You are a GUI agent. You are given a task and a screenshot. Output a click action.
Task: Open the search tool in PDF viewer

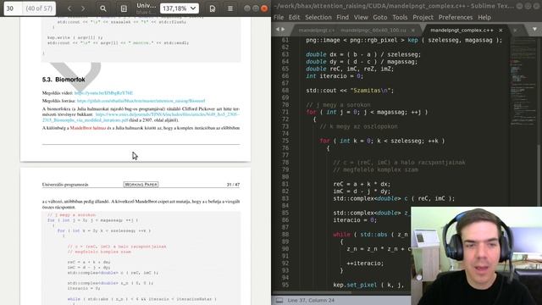(103, 8)
